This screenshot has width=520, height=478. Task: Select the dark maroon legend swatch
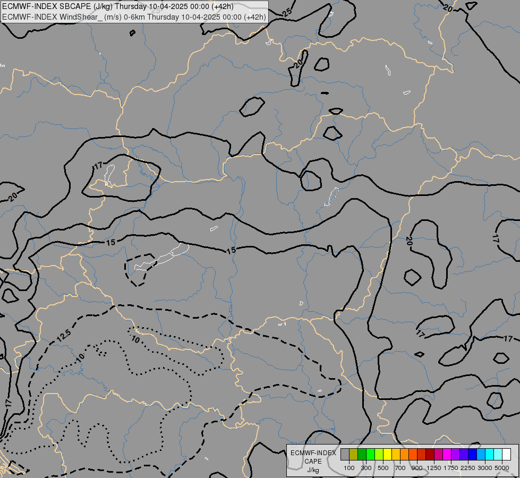point(430,455)
